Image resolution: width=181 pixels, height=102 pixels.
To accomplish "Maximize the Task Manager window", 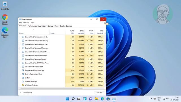I will [97, 19].
